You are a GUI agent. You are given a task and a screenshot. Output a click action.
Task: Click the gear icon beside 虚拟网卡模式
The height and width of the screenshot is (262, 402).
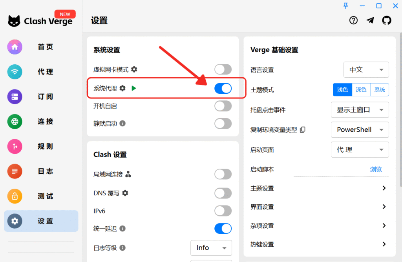click(x=134, y=69)
